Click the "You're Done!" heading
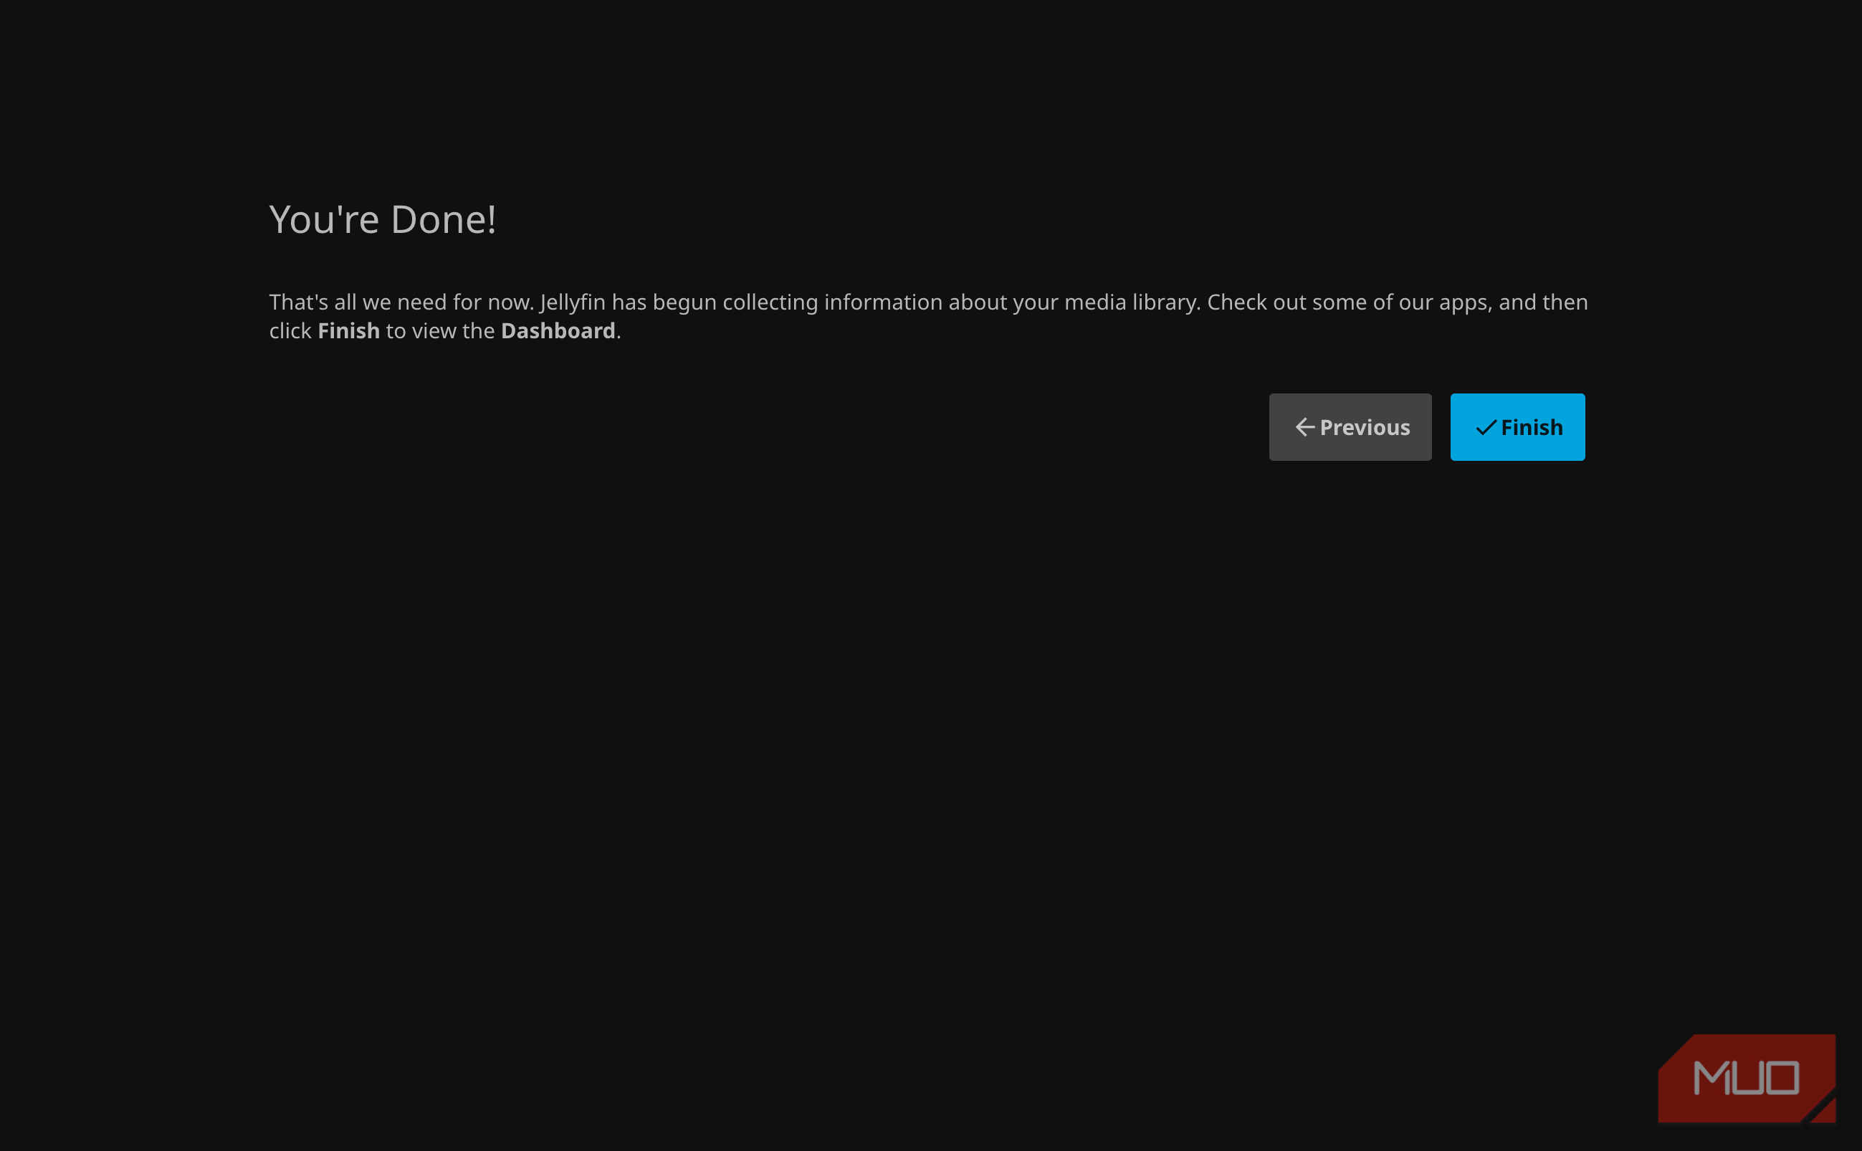This screenshot has height=1151, width=1862. tap(383, 219)
